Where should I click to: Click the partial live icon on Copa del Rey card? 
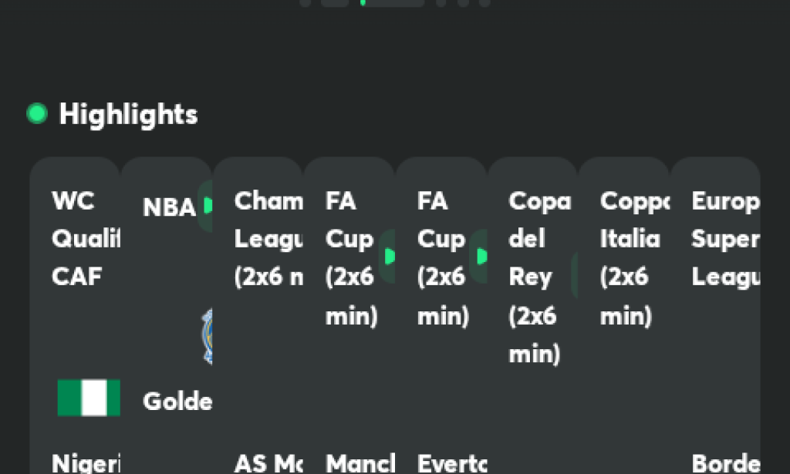tap(574, 276)
